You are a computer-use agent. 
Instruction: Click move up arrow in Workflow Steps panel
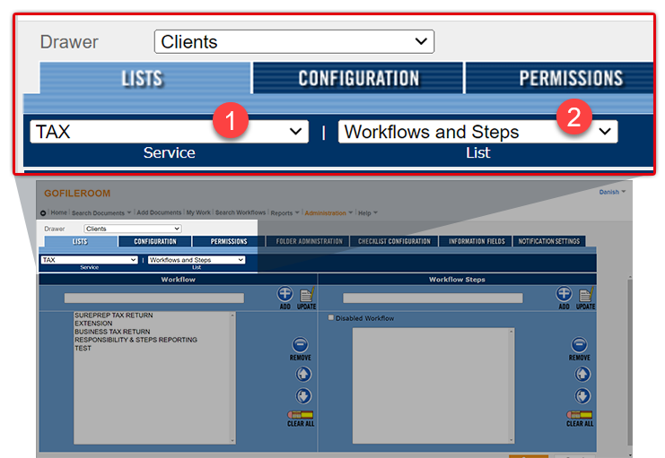click(x=582, y=374)
